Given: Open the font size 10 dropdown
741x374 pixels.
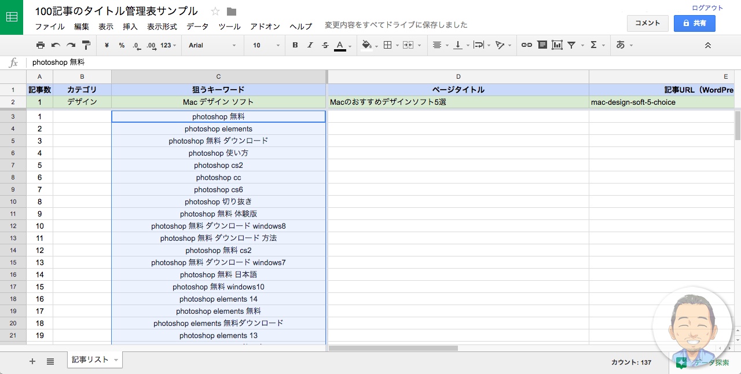Looking at the screenshot, I should pos(266,45).
